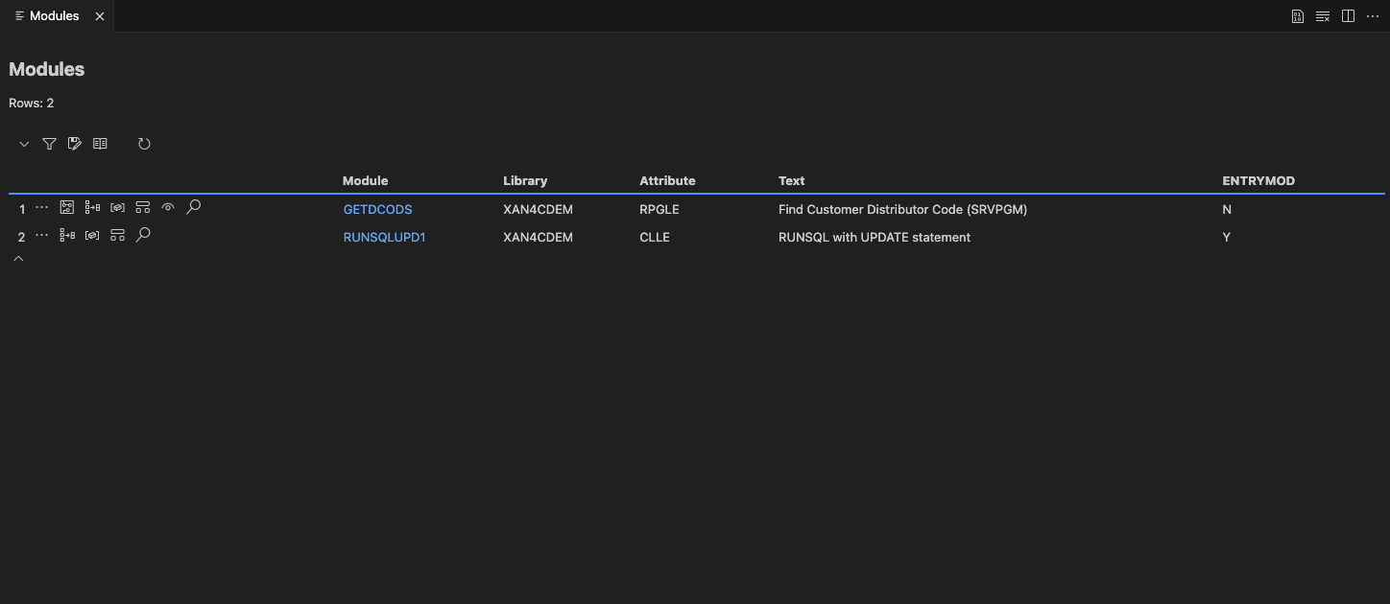The image size is (1390, 604).
Task: Split the editor to the right
Action: tap(1348, 16)
